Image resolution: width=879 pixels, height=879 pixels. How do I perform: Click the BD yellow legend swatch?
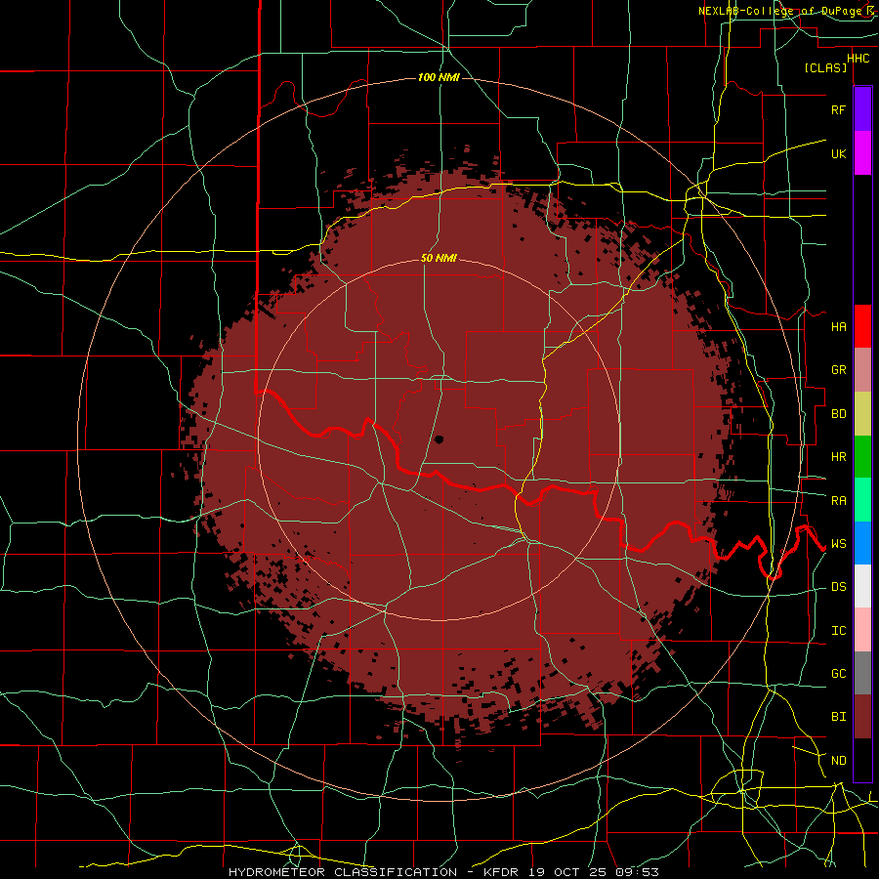[862, 414]
